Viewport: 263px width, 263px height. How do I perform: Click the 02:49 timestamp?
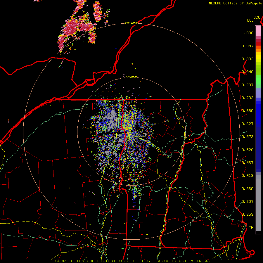[x=204, y=261]
